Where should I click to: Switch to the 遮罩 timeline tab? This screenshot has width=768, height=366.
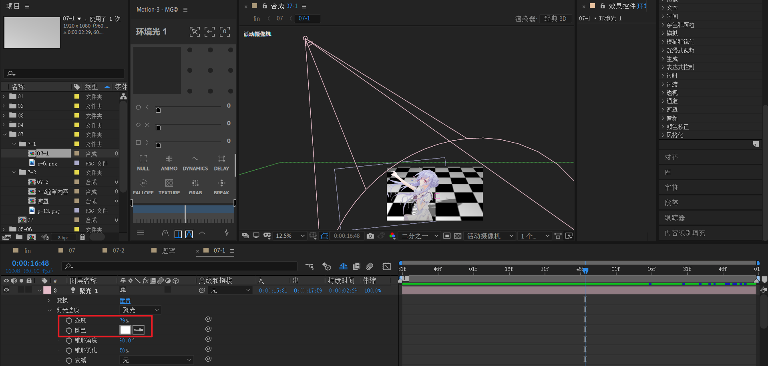pos(168,251)
